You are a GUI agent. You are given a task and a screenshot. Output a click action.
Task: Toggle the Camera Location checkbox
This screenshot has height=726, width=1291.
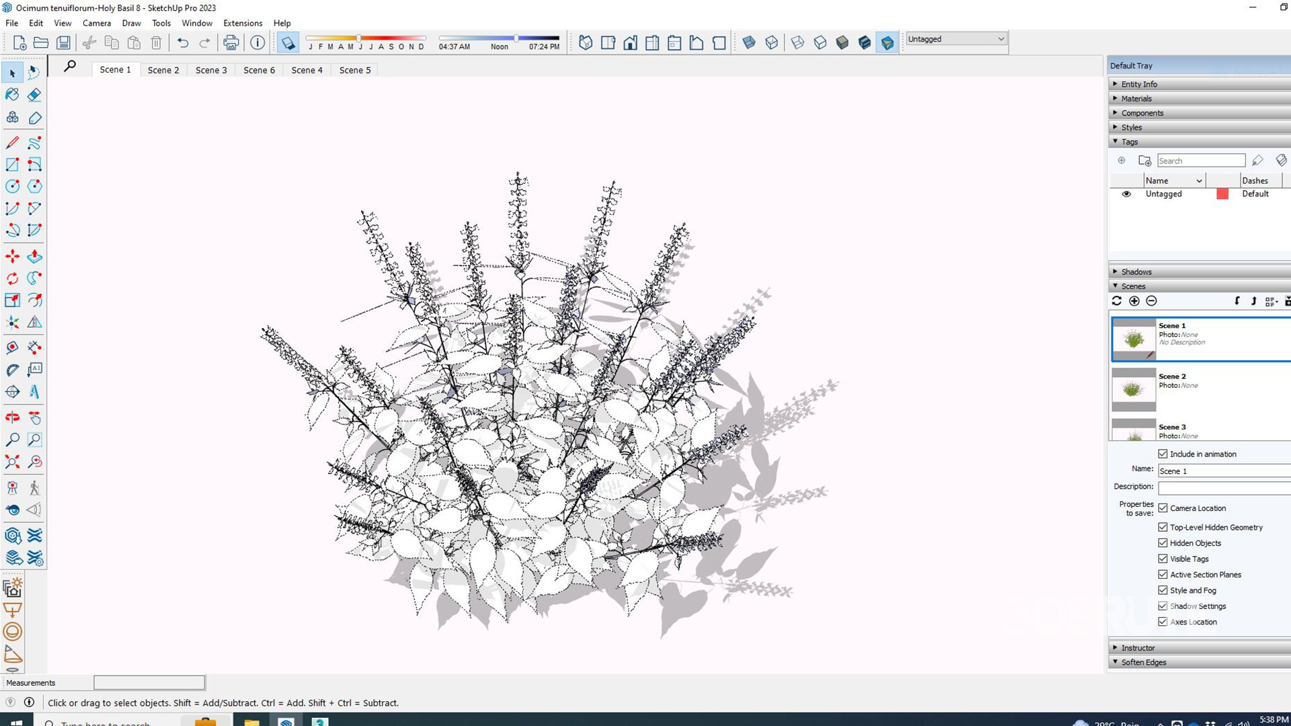click(x=1163, y=508)
